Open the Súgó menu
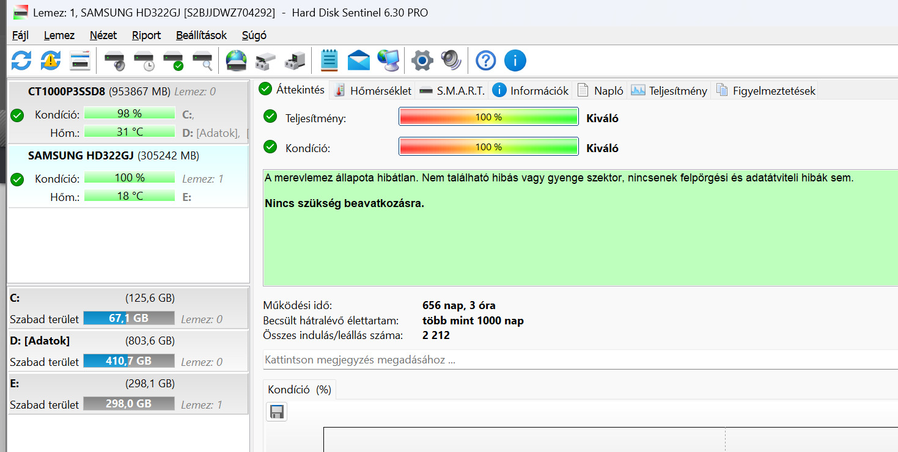This screenshot has height=452, width=898. tap(254, 35)
